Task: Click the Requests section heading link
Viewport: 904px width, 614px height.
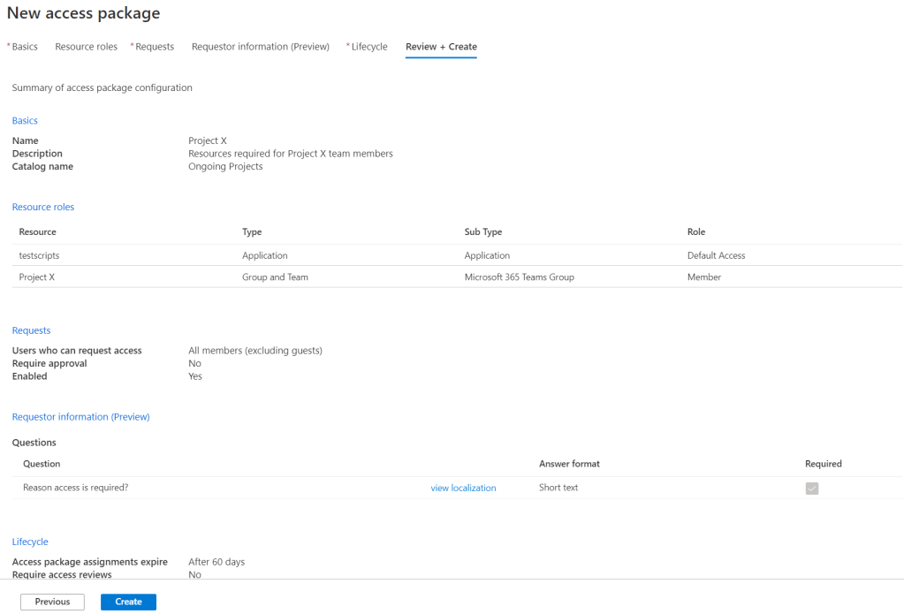Action: click(31, 330)
